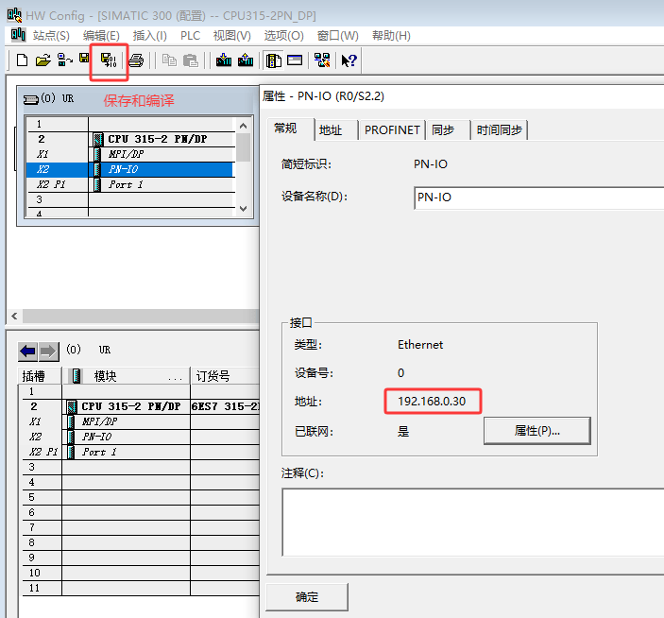Select slot 3 in the upper rack
This screenshot has height=618, width=664.
pos(129,199)
